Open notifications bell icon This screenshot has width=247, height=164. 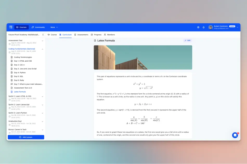point(204,27)
